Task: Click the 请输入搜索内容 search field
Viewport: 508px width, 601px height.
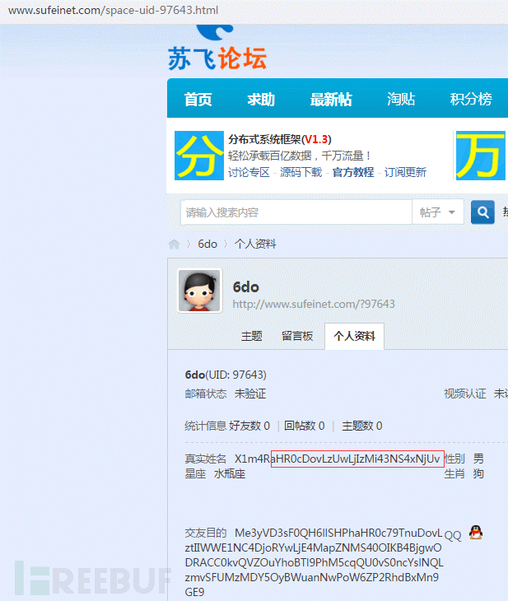Action: (x=296, y=212)
